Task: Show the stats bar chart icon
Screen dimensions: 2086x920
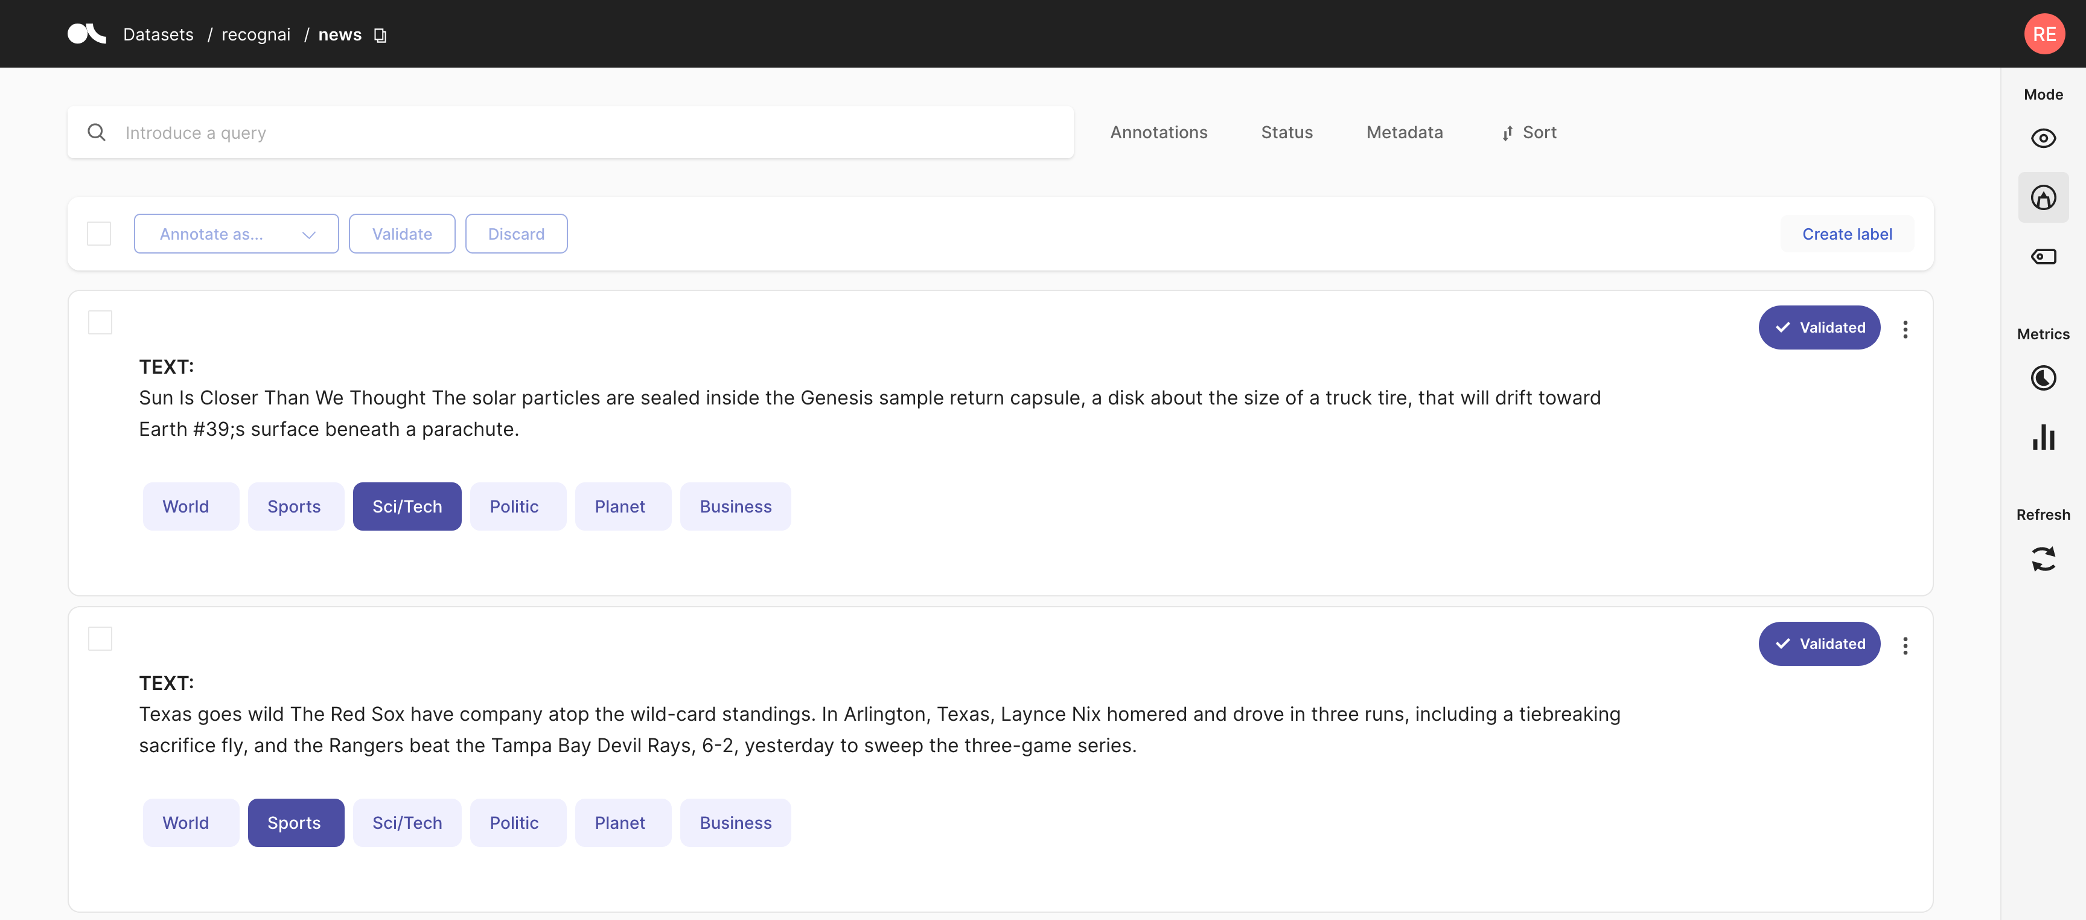Action: tap(2043, 437)
